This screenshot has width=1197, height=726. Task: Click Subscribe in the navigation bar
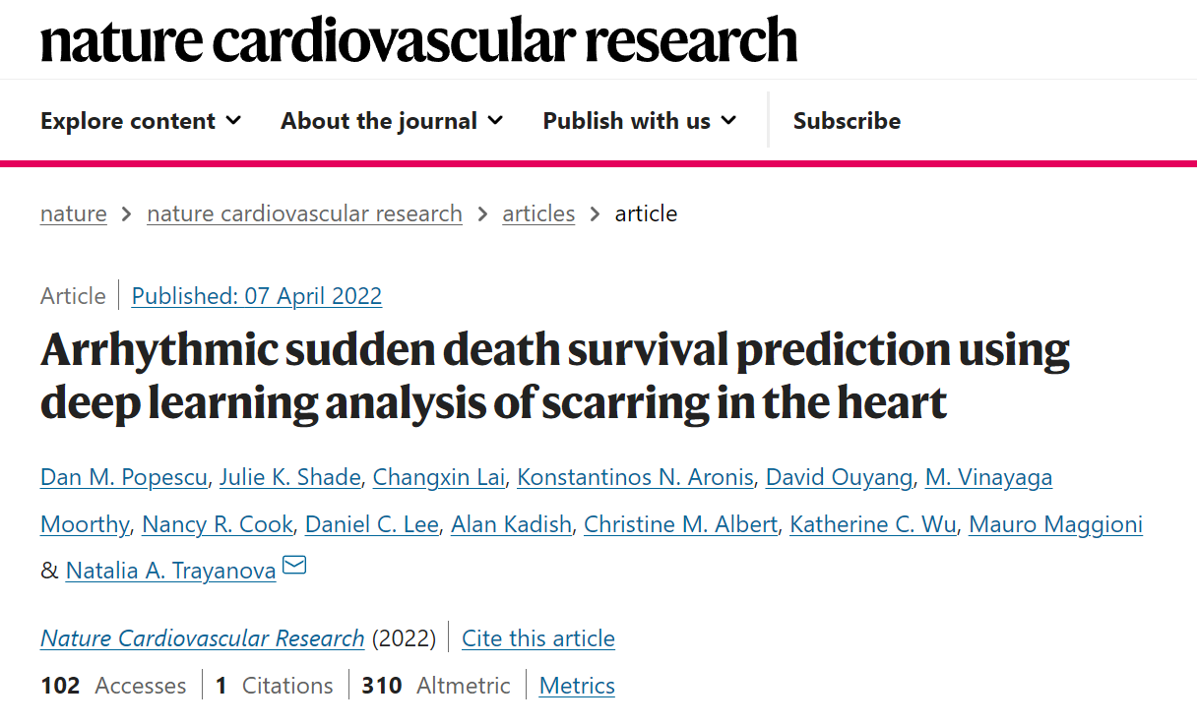point(847,120)
